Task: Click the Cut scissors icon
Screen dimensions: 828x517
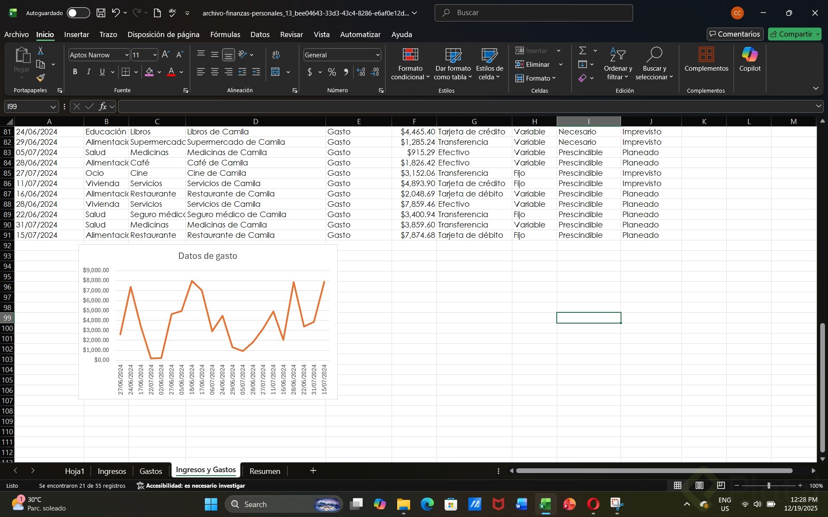Action: click(41, 51)
